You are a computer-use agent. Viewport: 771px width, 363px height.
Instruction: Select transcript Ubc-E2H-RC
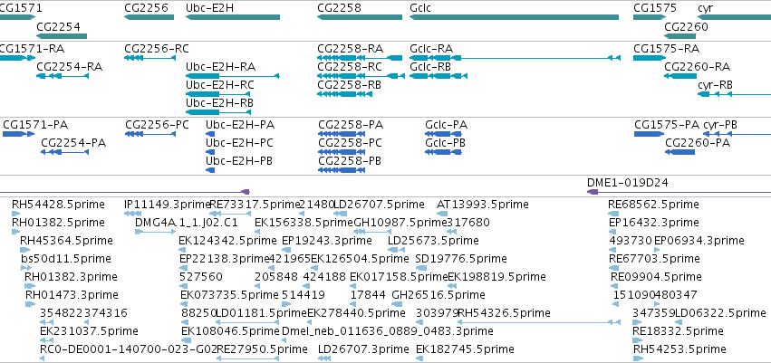217,94
